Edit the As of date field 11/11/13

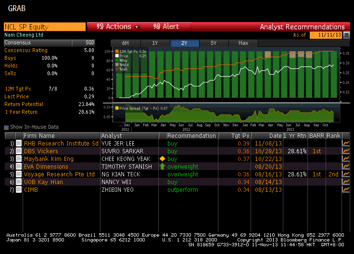click(326, 35)
